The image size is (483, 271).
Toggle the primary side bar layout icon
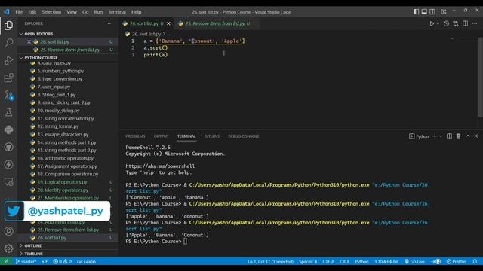[x=416, y=12]
